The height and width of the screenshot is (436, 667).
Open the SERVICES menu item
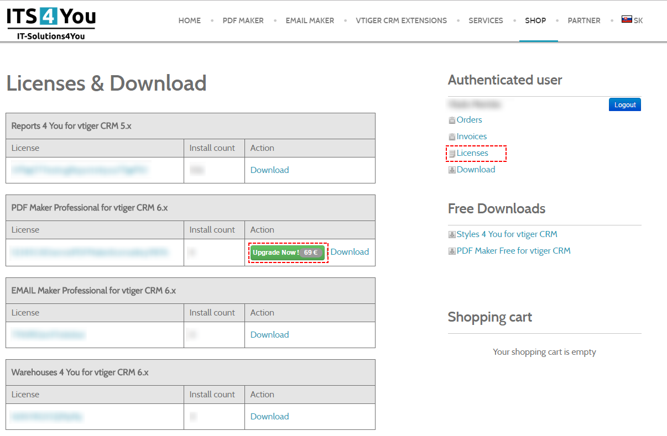click(x=486, y=20)
